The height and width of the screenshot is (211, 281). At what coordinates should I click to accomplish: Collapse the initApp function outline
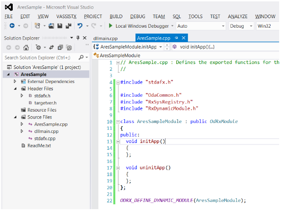coord(118,142)
